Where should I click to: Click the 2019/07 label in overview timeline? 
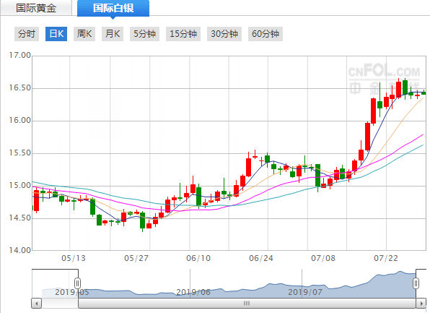305,292
